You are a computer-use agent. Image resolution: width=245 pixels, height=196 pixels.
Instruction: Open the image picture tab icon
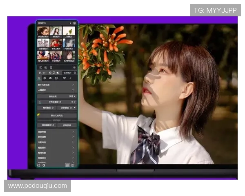(56, 78)
